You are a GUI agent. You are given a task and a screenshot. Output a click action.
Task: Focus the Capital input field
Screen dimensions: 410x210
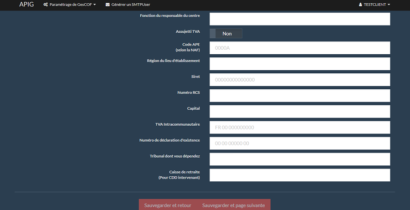point(299,112)
